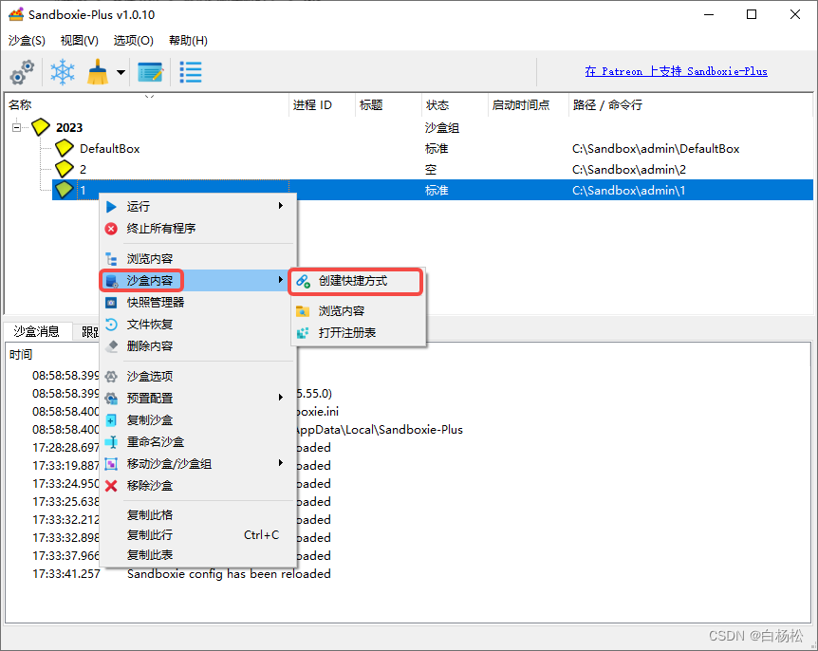Open the 预置配置 submenu

[x=197, y=399]
